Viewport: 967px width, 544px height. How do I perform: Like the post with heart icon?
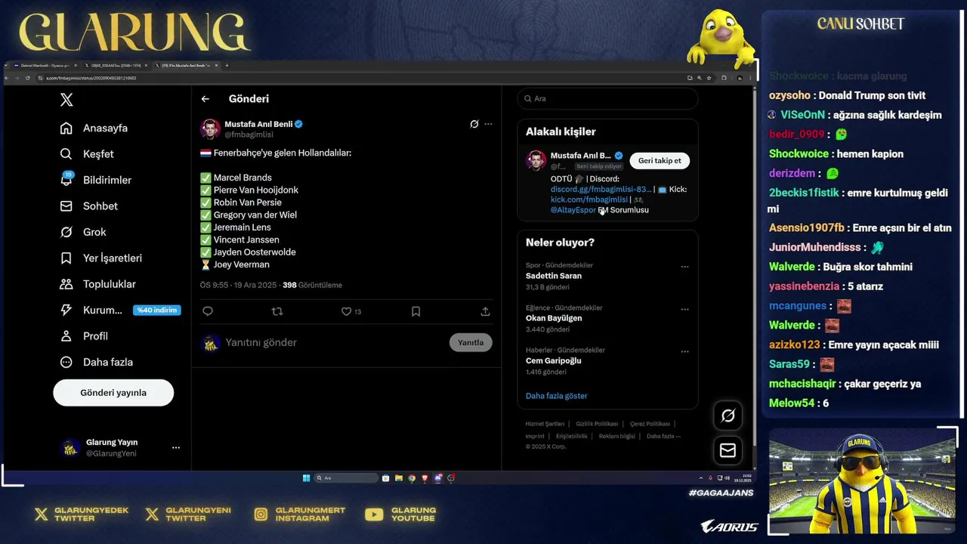pyautogui.click(x=347, y=311)
